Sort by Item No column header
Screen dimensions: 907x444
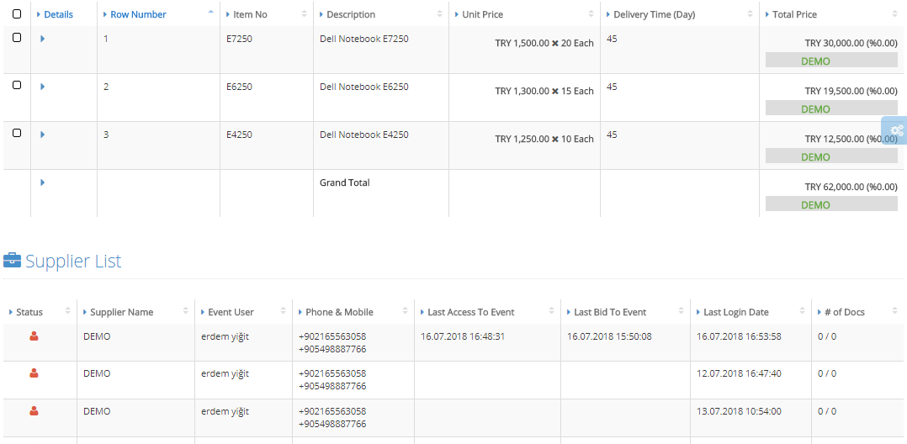(x=250, y=14)
